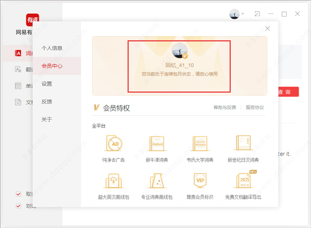This screenshot has height=228, width=311.
Task: Click the 连续包月状态 subscription status text
Action: point(180,74)
